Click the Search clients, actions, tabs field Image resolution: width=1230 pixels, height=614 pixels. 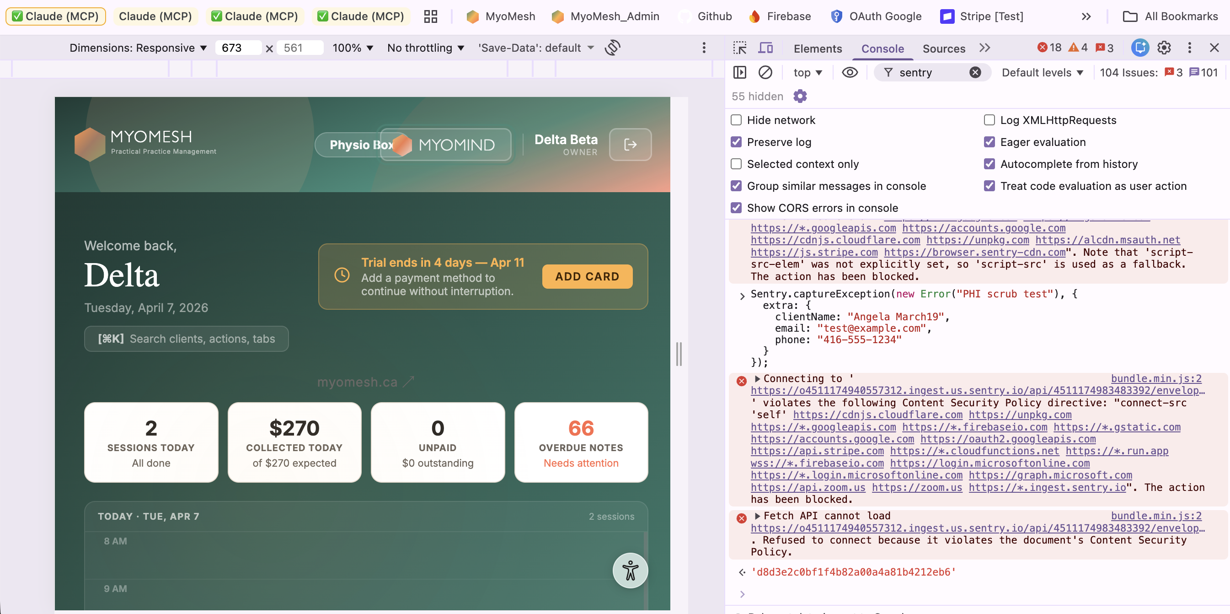(x=186, y=339)
